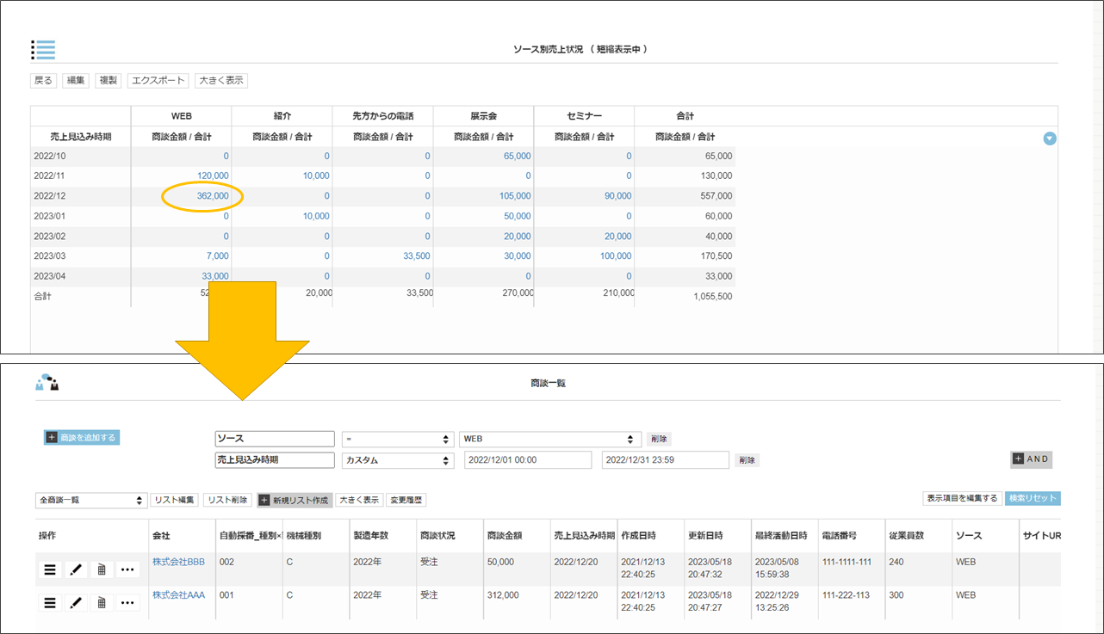Click the 従業員数 column header
Image resolution: width=1104 pixels, height=634 pixels.
[908, 536]
